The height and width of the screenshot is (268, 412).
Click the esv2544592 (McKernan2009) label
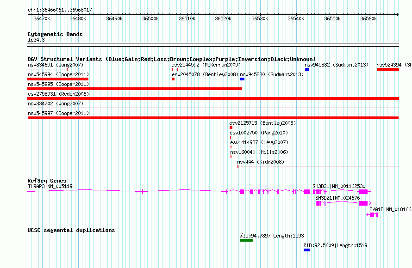point(206,65)
